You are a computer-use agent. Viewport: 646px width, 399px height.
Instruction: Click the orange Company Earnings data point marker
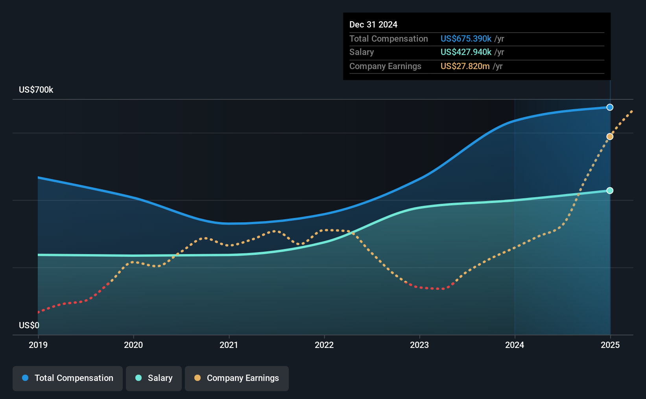(610, 136)
